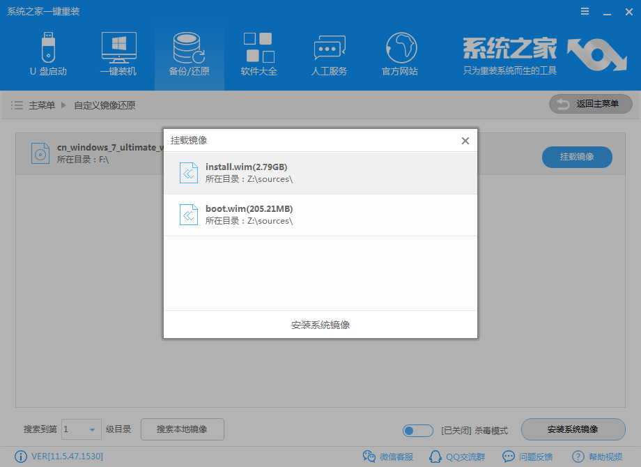Open the 一键装机 one-click install tool

click(x=118, y=54)
